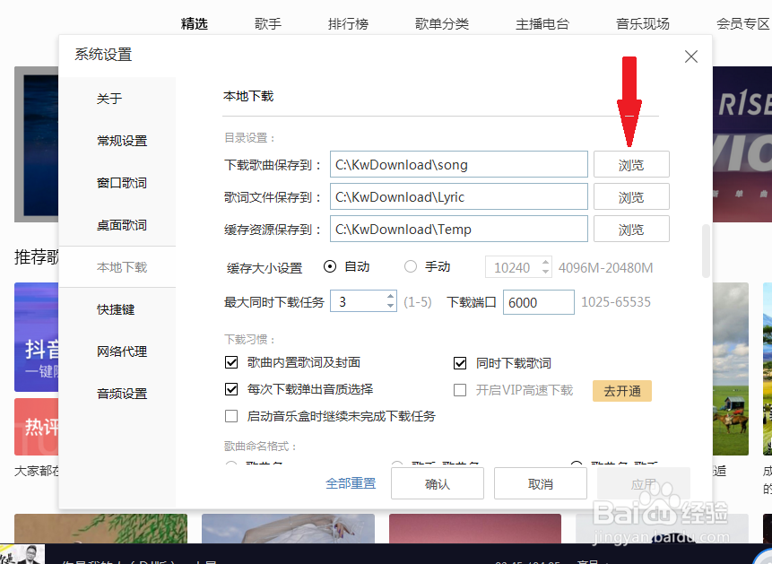772x564 pixels.
Task: Increase the cache size value 10240
Action: [545, 263]
